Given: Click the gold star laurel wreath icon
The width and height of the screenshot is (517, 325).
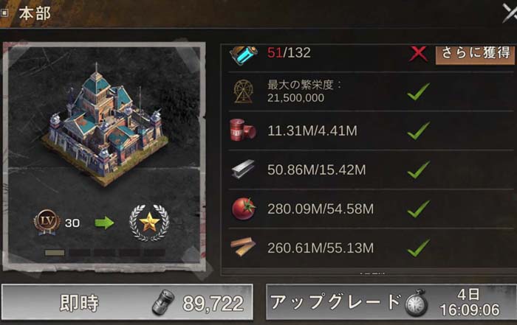Looking at the screenshot, I should (x=149, y=223).
